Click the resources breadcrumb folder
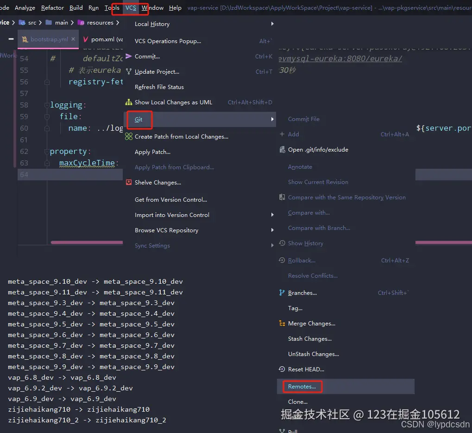 click(x=96, y=23)
